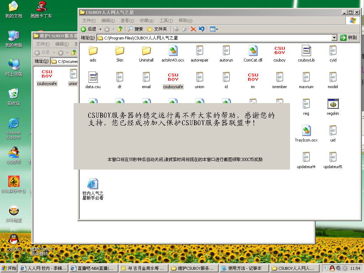
Task: Open the QQ游戏 desktop icon
Action: click(14, 155)
